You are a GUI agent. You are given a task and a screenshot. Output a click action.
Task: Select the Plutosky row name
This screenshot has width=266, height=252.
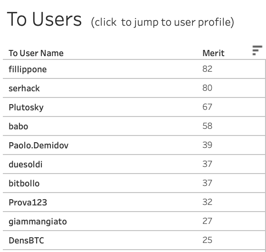tap(26, 107)
